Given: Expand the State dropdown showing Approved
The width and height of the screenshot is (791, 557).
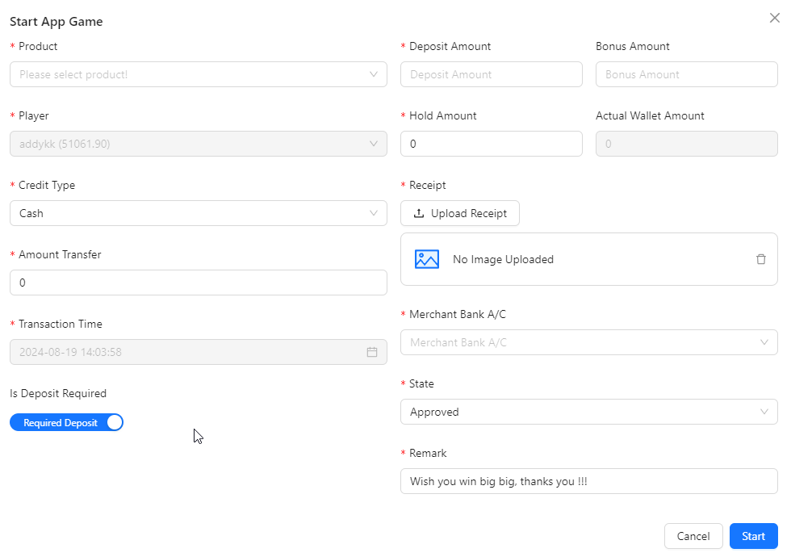Looking at the screenshot, I should tap(588, 412).
